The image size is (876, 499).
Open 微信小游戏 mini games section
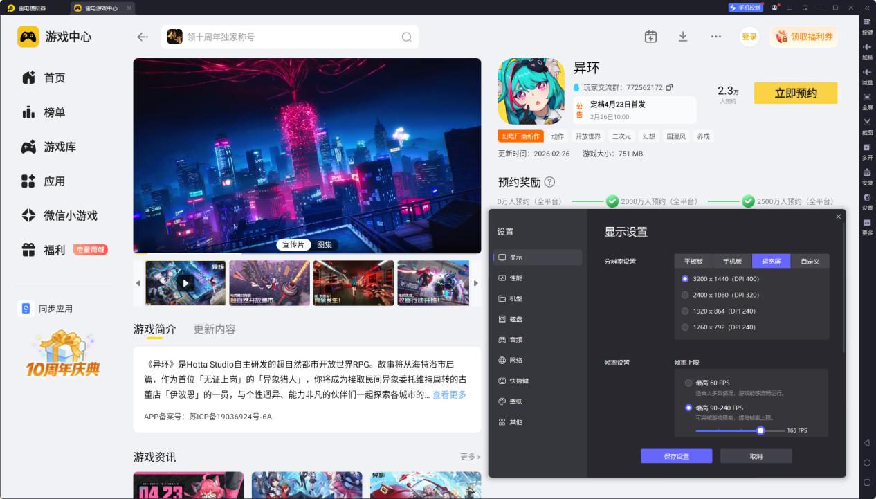pyautogui.click(x=60, y=216)
